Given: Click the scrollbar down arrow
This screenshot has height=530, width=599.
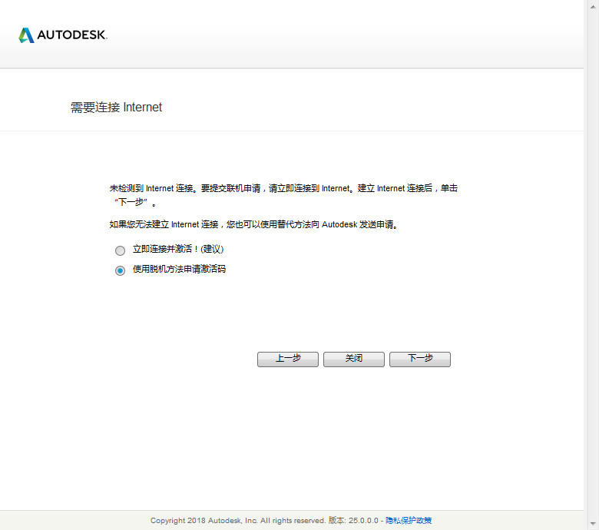Looking at the screenshot, I should [x=594, y=524].
